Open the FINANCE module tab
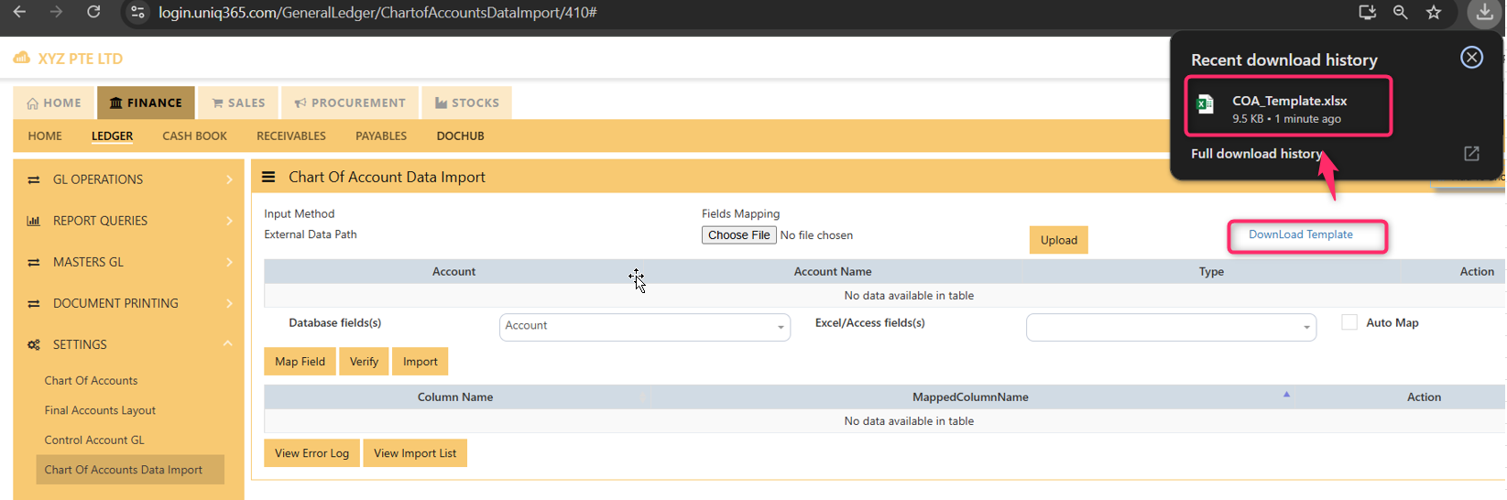 146,103
